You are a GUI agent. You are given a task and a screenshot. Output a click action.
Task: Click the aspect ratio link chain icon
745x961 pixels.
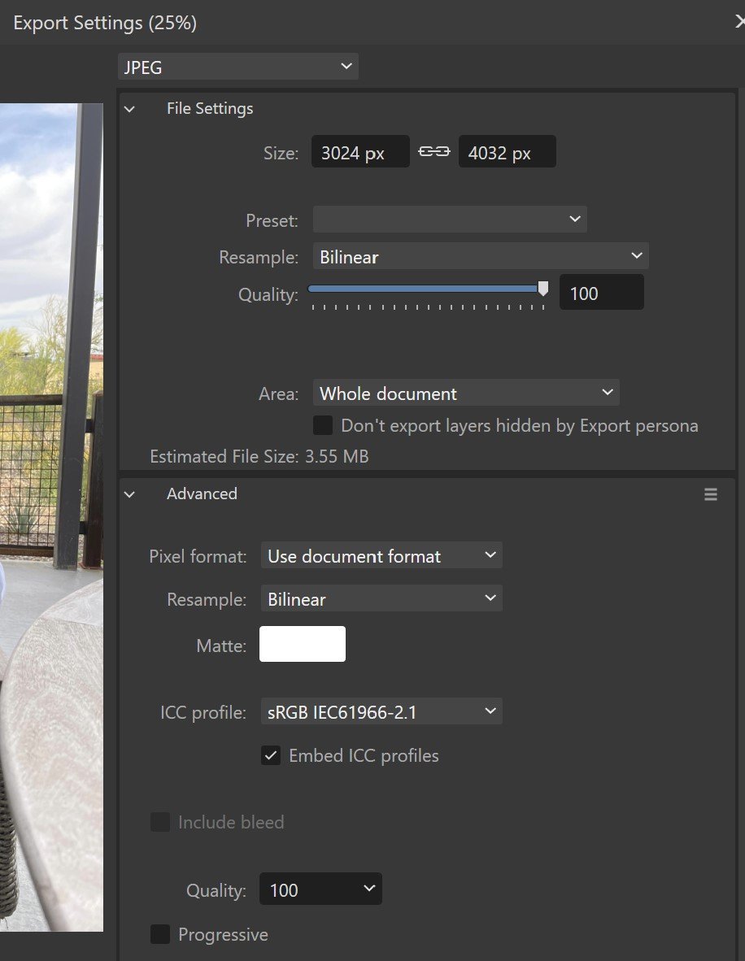[434, 152]
